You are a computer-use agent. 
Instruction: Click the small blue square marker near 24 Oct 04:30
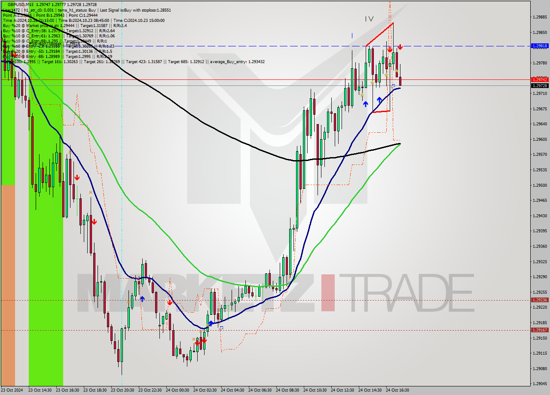click(221, 328)
